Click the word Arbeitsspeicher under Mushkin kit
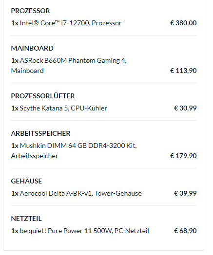Image resolution: width=213 pixels, height=255 pixels. point(35,156)
